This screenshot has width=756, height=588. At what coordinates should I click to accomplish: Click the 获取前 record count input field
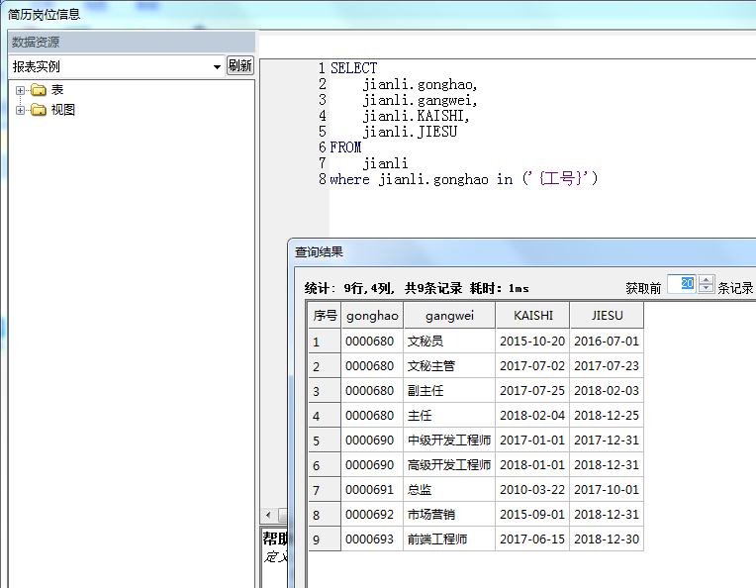pyautogui.click(x=682, y=285)
